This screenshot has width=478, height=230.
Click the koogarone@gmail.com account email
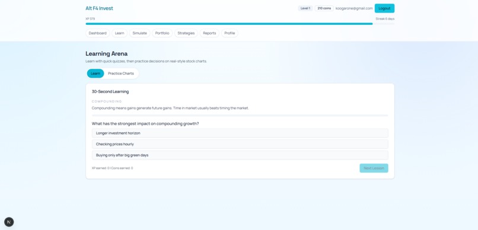(x=354, y=8)
